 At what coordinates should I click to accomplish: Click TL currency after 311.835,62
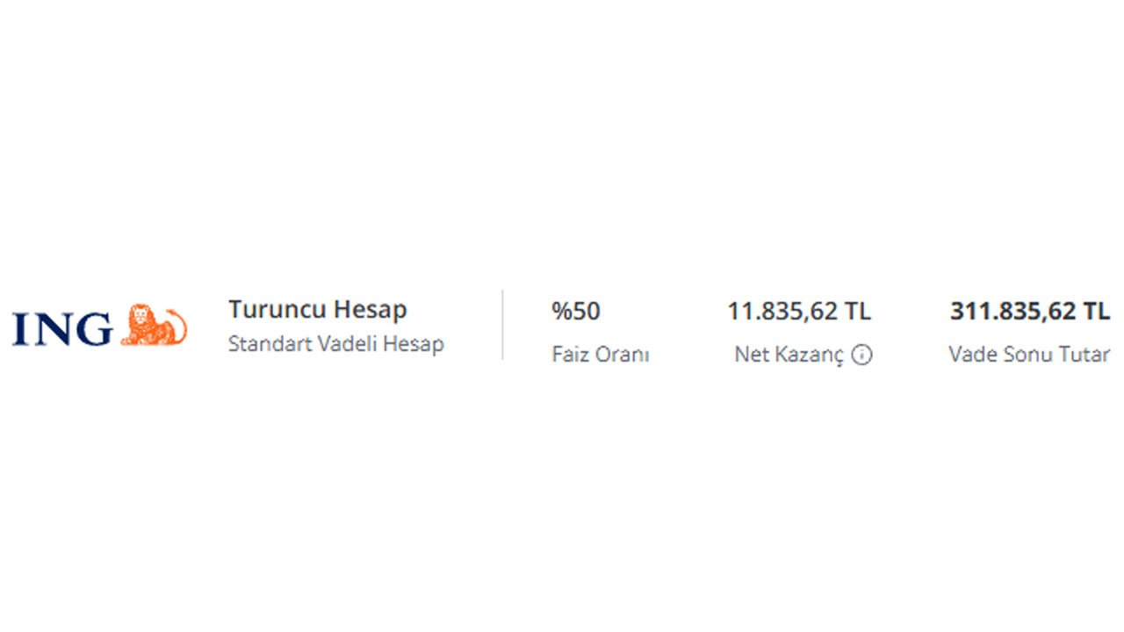click(x=1097, y=311)
